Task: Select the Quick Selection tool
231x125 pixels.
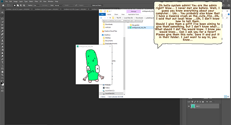Action: pos(2,22)
